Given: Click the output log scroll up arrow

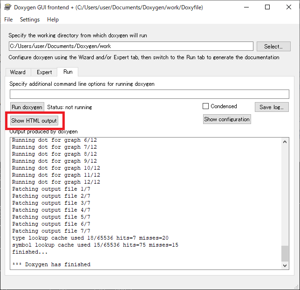Looking at the screenshot, I should pyautogui.click(x=285, y=141).
